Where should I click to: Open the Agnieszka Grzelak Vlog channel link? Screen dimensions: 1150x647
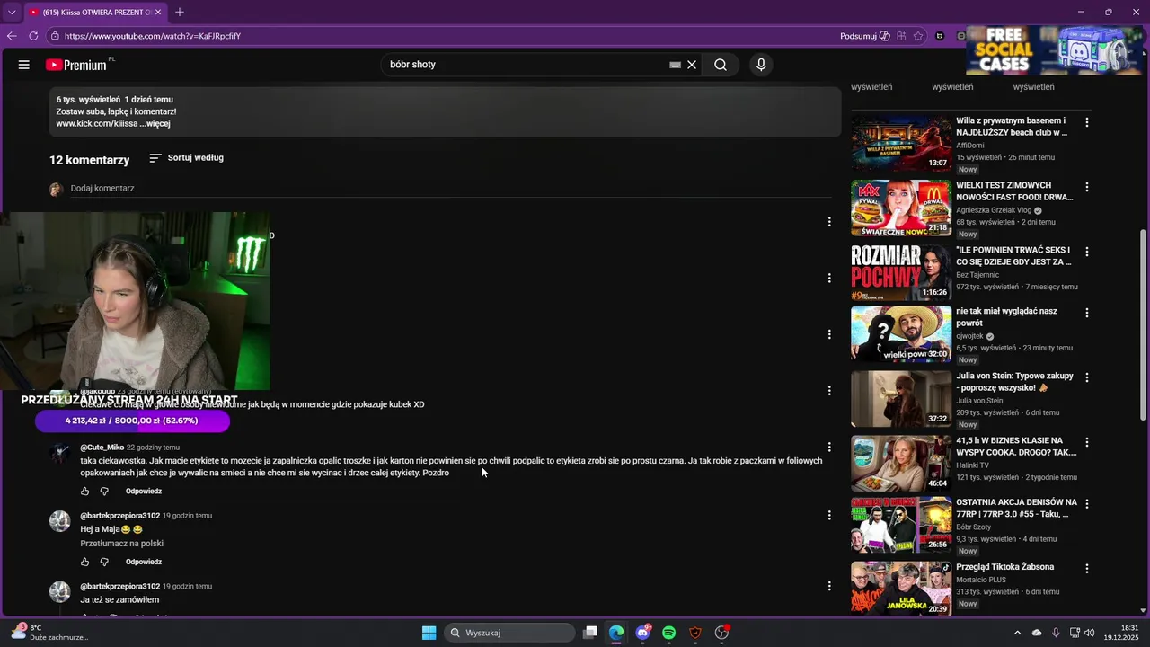tap(994, 210)
